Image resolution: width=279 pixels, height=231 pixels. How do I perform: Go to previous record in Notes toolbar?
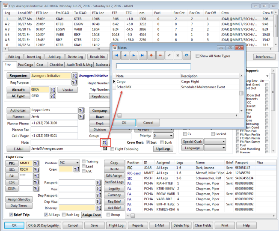(125, 56)
